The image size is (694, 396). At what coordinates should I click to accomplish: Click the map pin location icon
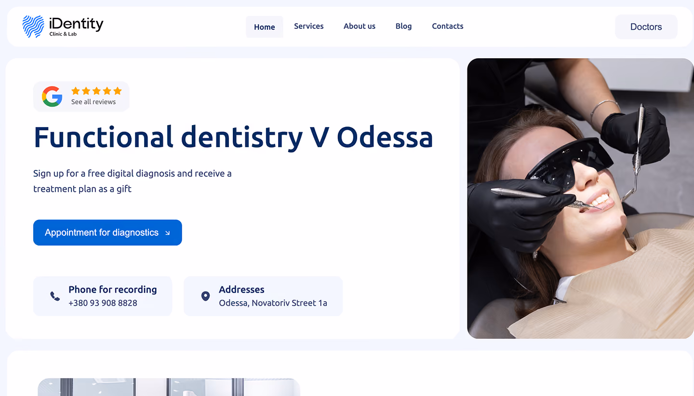(x=205, y=296)
